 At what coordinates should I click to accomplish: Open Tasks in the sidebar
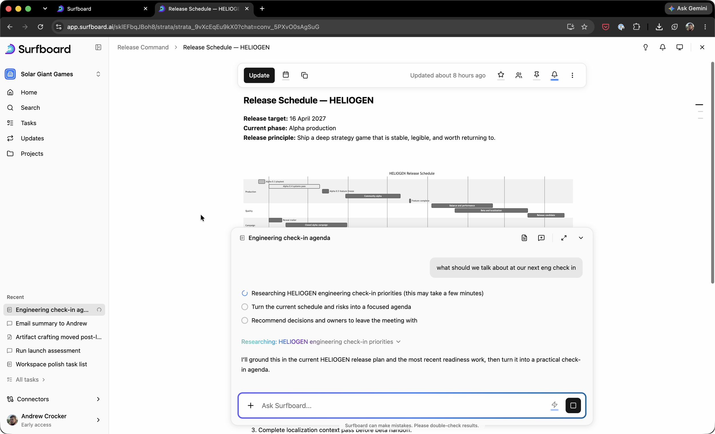pos(54,123)
